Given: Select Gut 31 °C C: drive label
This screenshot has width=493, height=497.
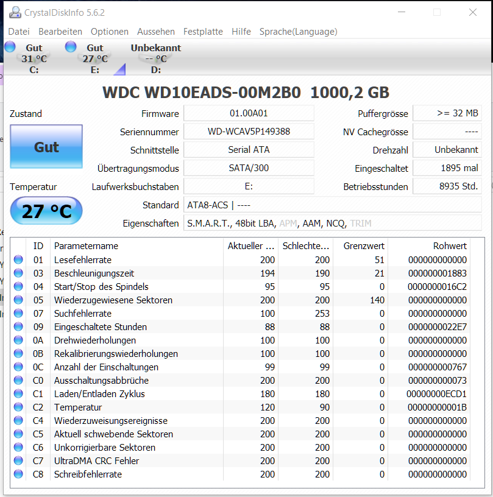Looking at the screenshot, I should 34,58.
